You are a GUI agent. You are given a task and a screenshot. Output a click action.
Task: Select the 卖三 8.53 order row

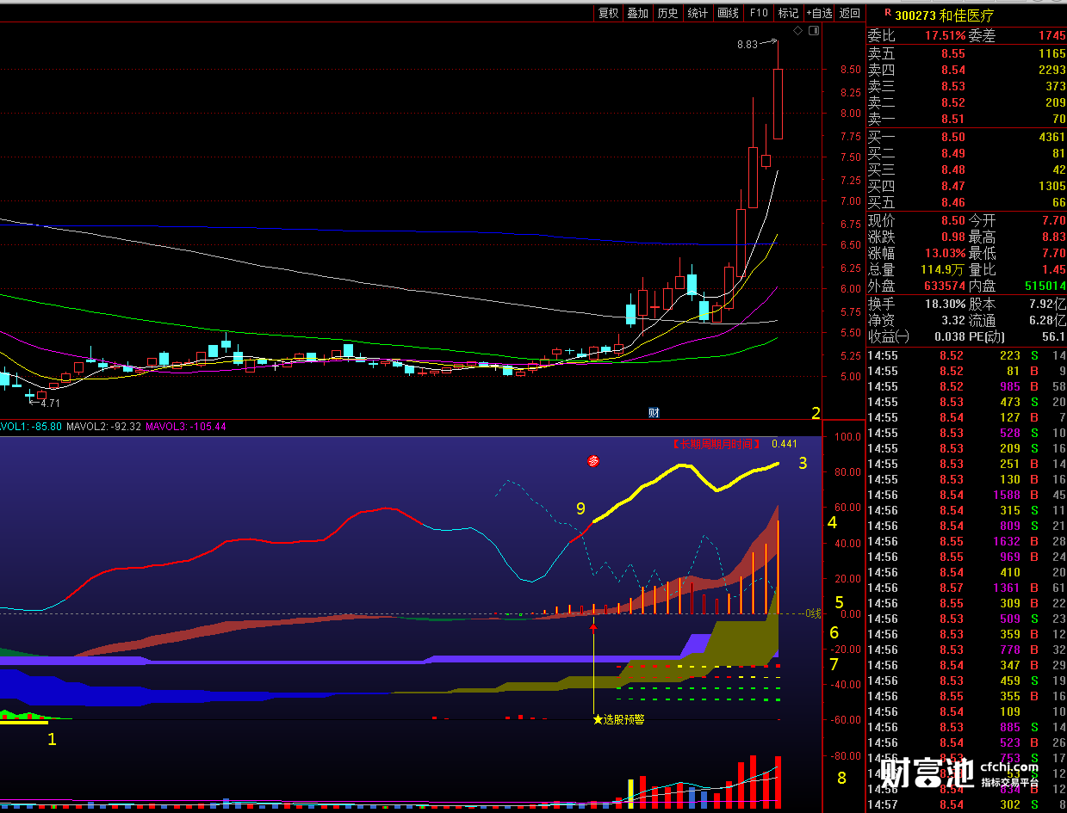coord(966,86)
